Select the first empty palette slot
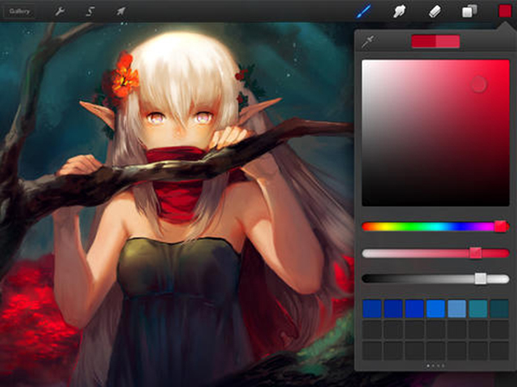This screenshot has height=387, width=517. [x=372, y=330]
